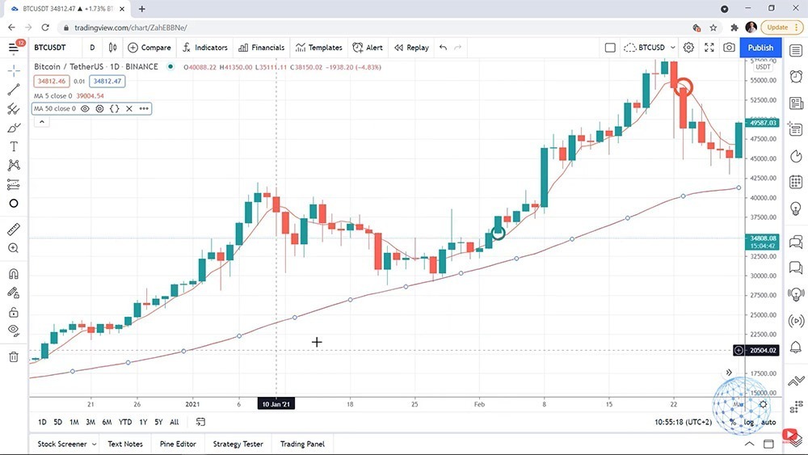This screenshot has width=808, height=455.
Task: Change the D timeframe interval
Action: 92,48
